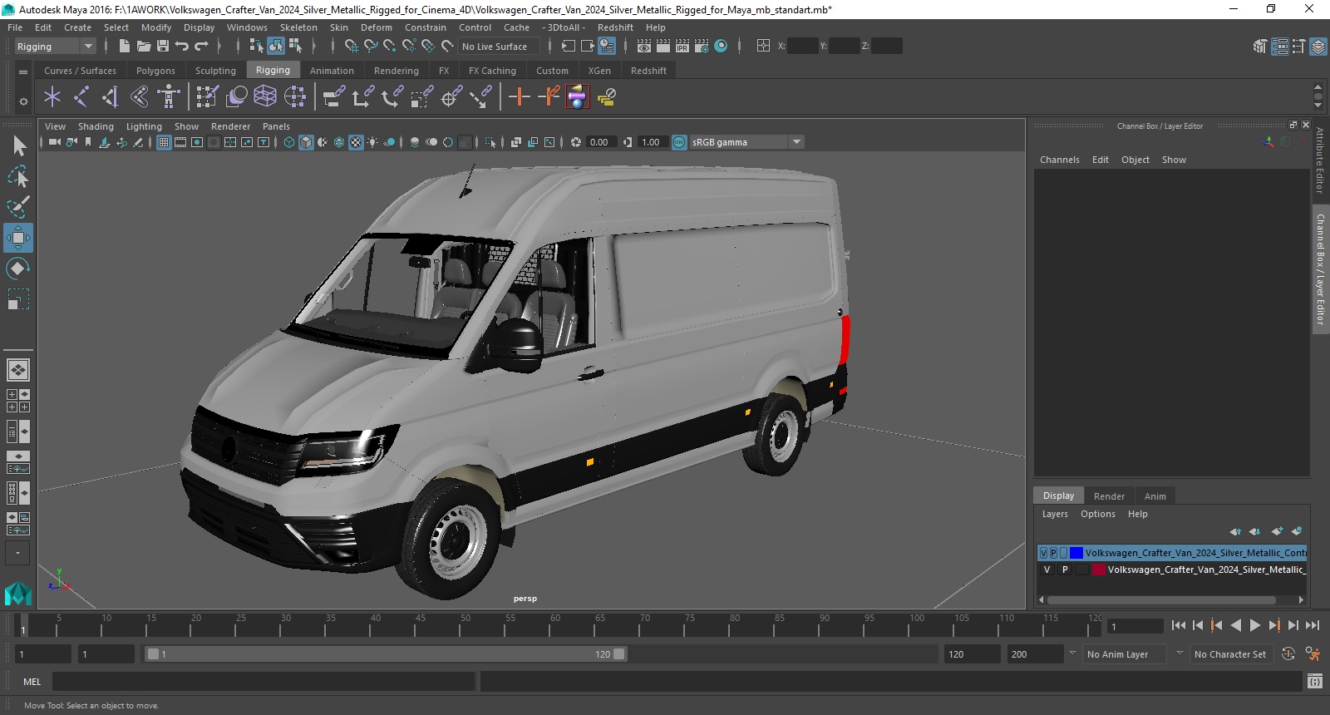Step forward one key
The image size is (1330, 715).
pyautogui.click(x=1274, y=626)
